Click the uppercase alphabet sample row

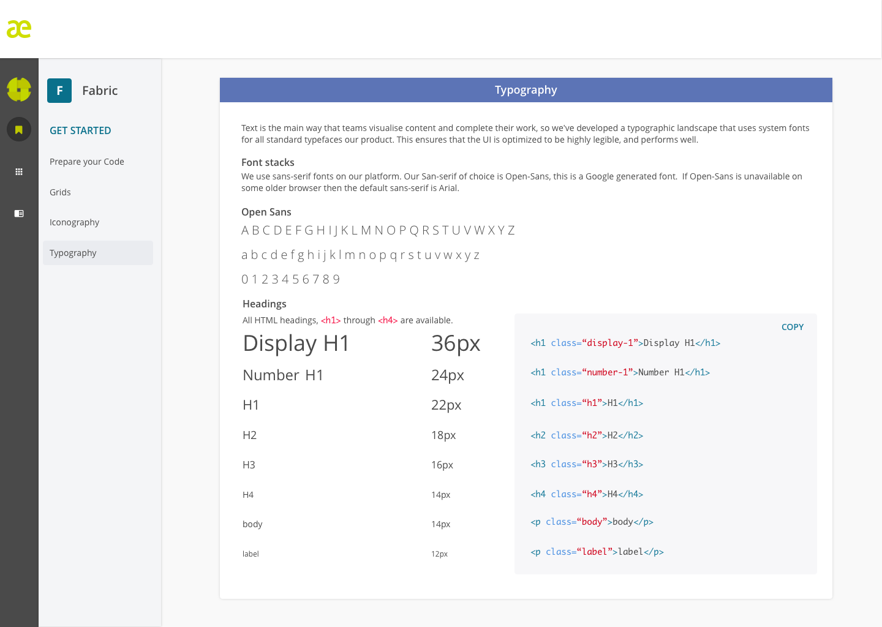[379, 230]
